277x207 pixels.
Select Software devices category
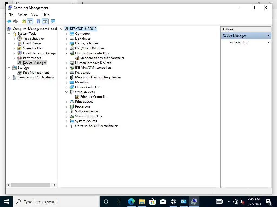pos(87,111)
